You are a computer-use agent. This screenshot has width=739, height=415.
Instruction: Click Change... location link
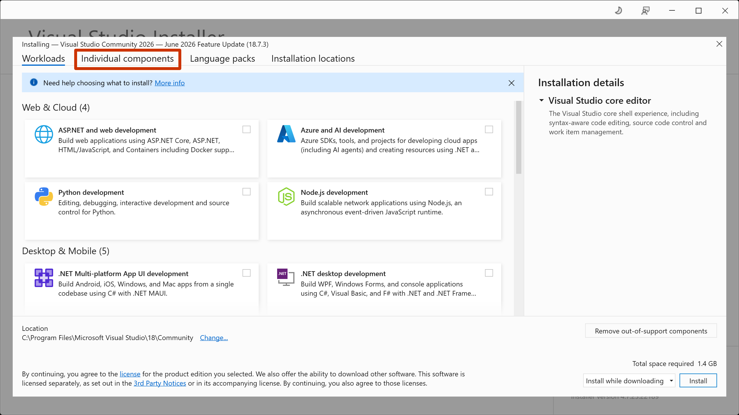[x=214, y=338]
